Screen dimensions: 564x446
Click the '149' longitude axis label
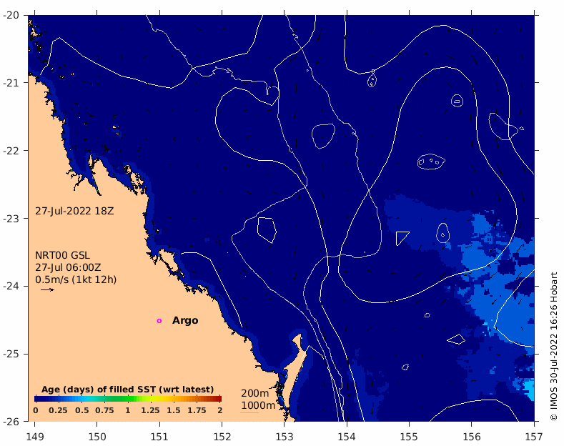[35, 437]
